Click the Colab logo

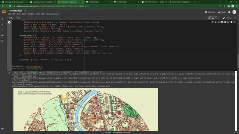click(x=4, y=12)
